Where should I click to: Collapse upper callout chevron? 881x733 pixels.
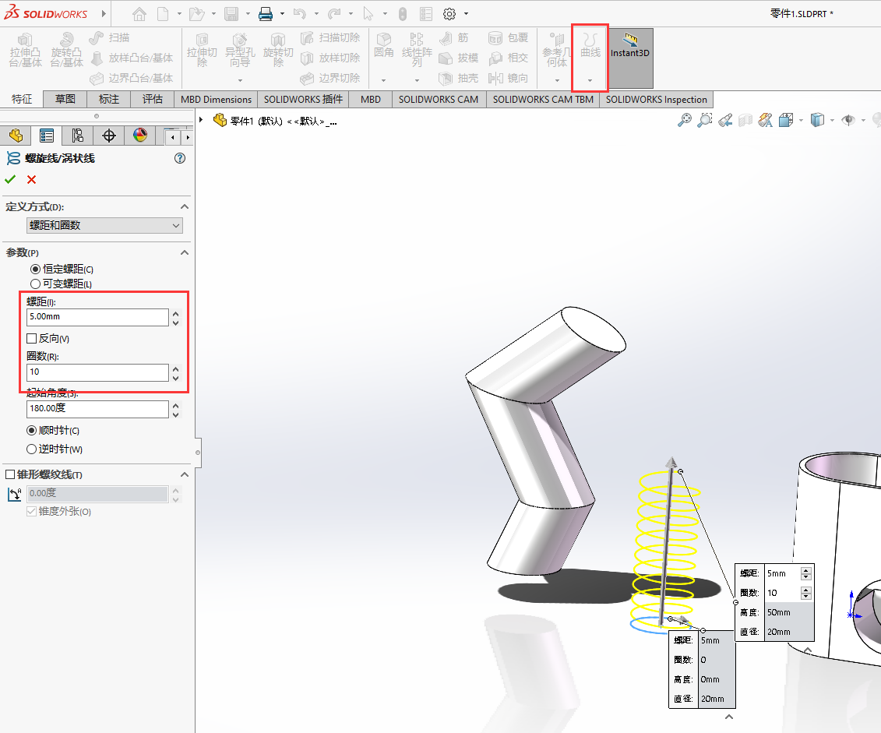[x=808, y=650]
